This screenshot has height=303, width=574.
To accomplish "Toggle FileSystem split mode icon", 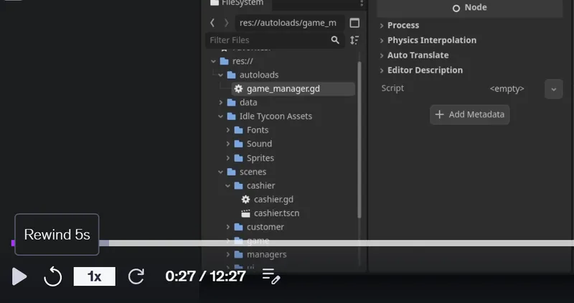I will [354, 23].
